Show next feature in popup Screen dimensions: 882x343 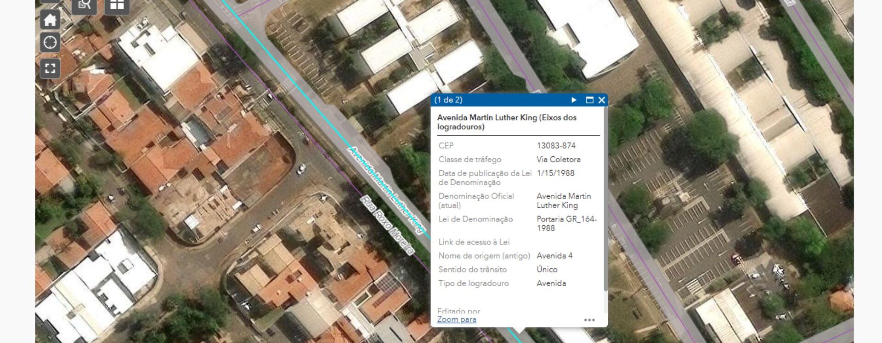574,100
